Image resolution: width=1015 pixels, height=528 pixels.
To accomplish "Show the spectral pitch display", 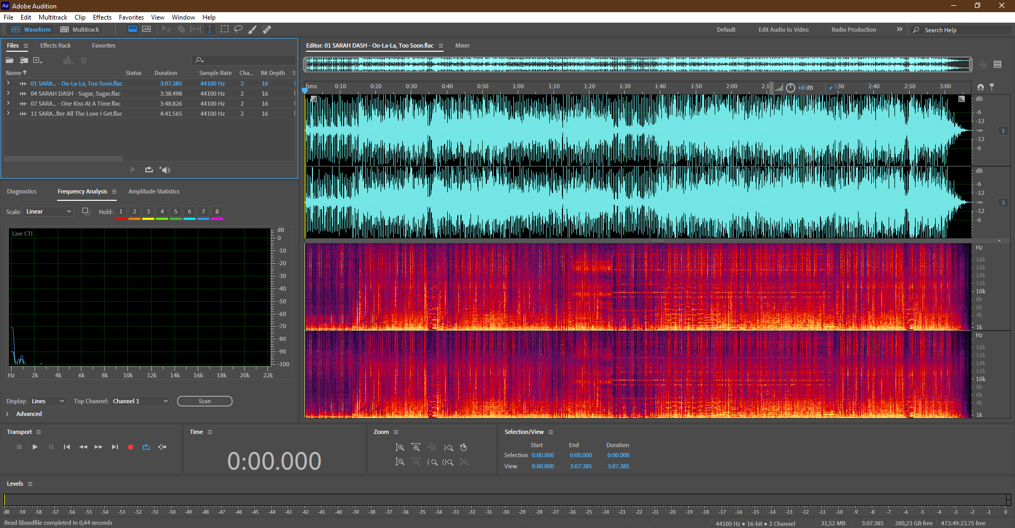I will [x=146, y=30].
